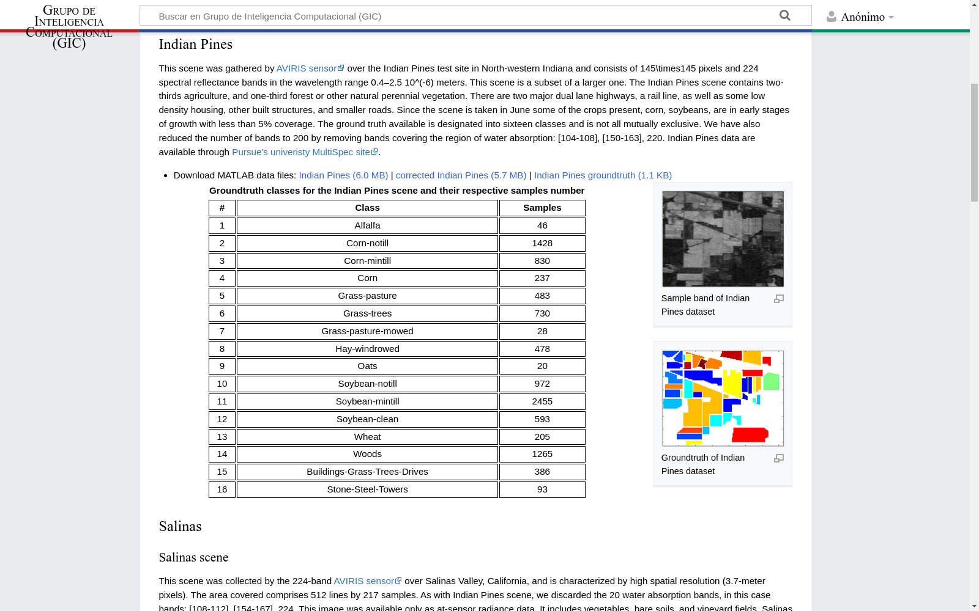Click the search magnifier icon
979x611 pixels.
[785, 16]
